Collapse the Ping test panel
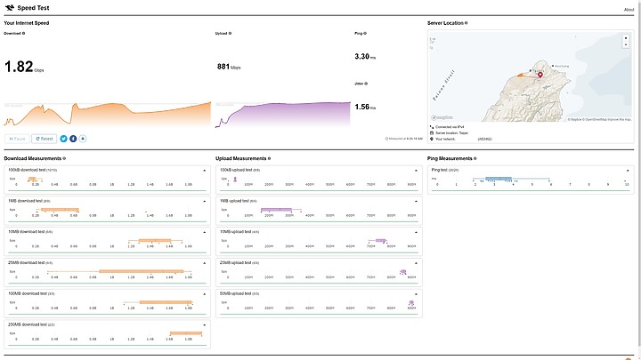The width and height of the screenshot is (641, 360). point(628,170)
